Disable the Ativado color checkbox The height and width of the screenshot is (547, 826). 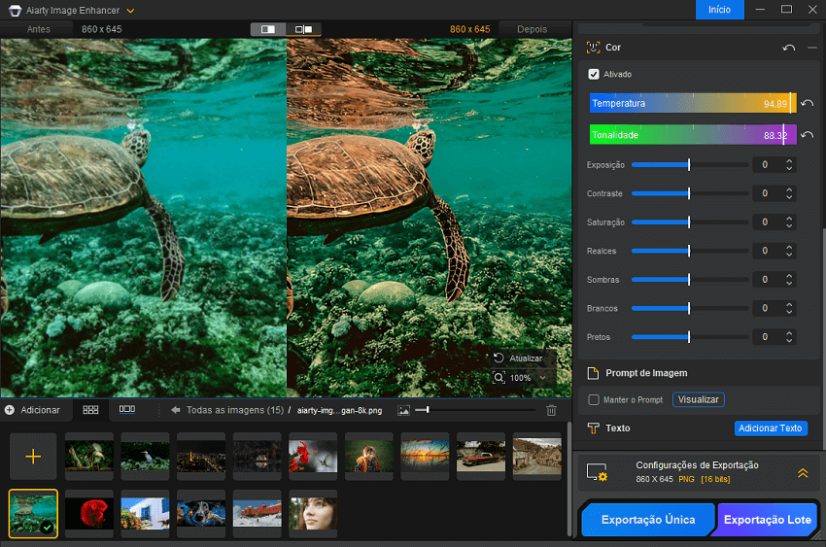pyautogui.click(x=594, y=74)
